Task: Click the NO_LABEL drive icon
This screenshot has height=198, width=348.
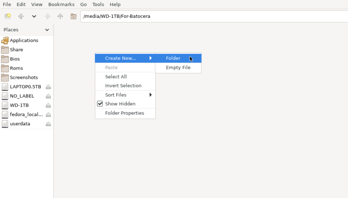Action: (5, 96)
